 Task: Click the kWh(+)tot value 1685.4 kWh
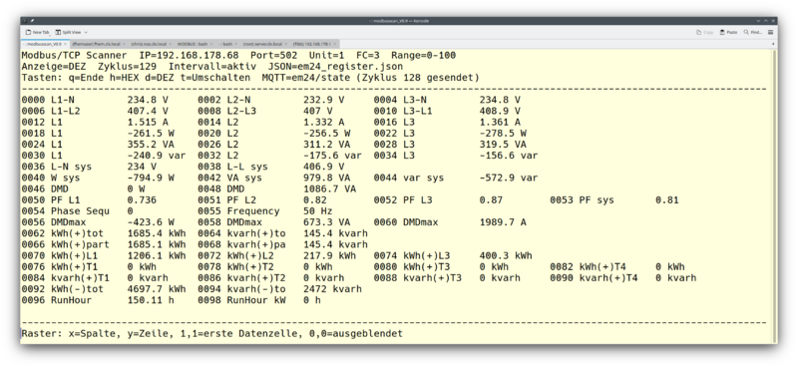157,234
